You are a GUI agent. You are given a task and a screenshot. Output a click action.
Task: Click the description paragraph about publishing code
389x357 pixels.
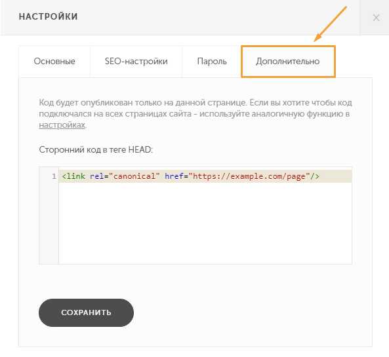(x=195, y=114)
